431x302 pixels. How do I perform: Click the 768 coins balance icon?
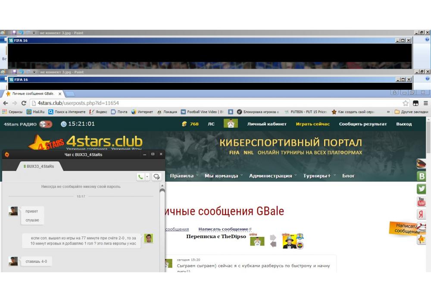pyautogui.click(x=184, y=124)
